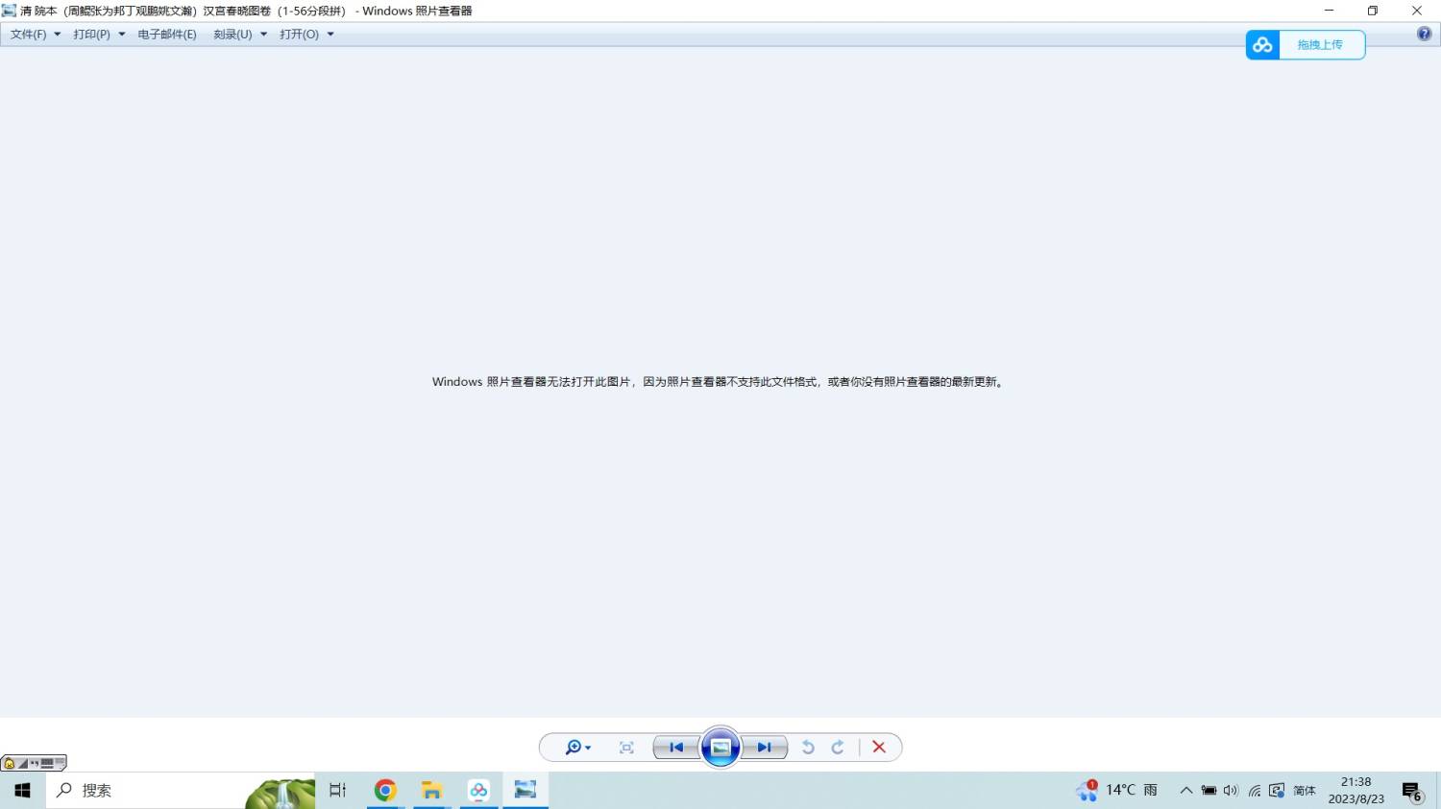
Task: Start the slideshow with center button
Action: 720,748
